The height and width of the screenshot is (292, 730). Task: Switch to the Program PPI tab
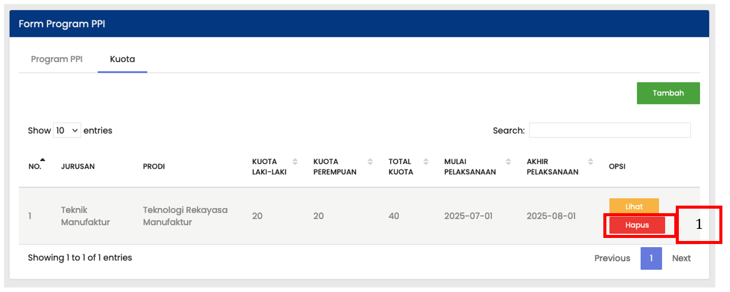tap(57, 59)
